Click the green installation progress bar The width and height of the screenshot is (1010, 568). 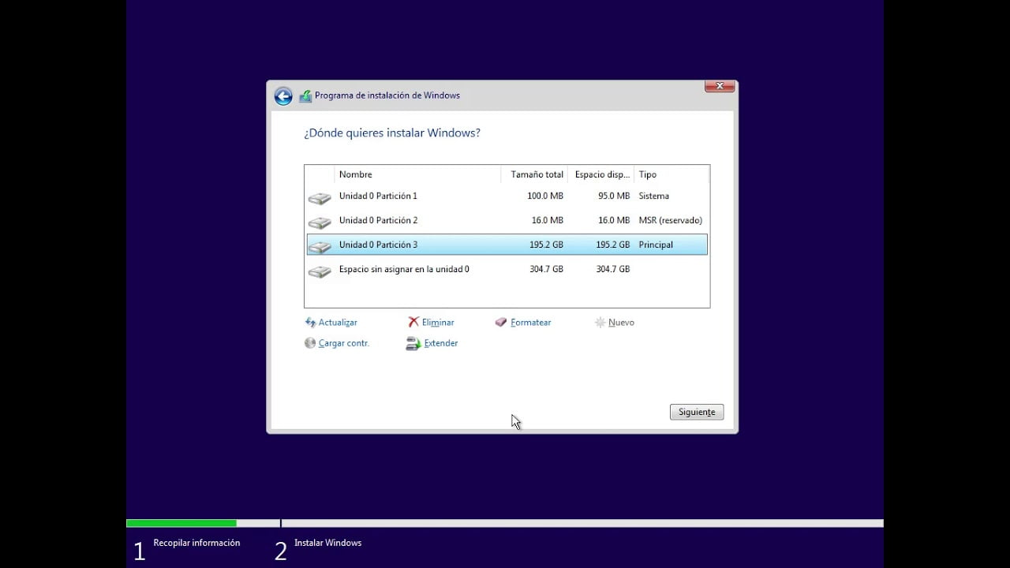coord(181,522)
